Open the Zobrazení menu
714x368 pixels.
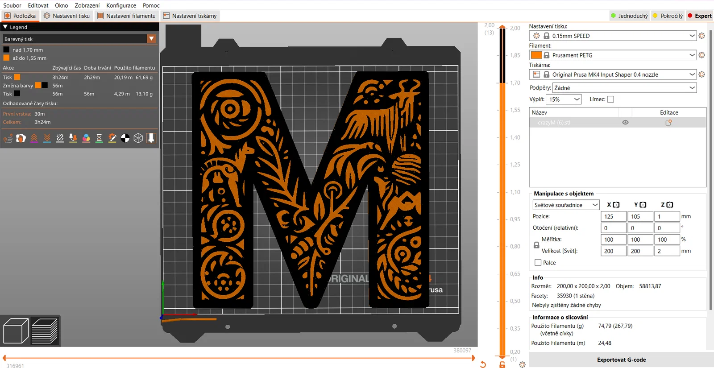click(87, 5)
